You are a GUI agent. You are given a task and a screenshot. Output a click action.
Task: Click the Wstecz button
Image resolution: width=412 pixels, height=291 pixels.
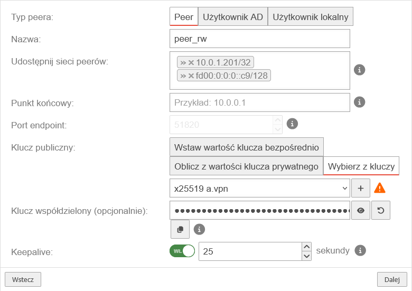pos(23,279)
